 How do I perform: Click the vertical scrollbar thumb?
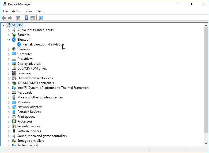206,80
